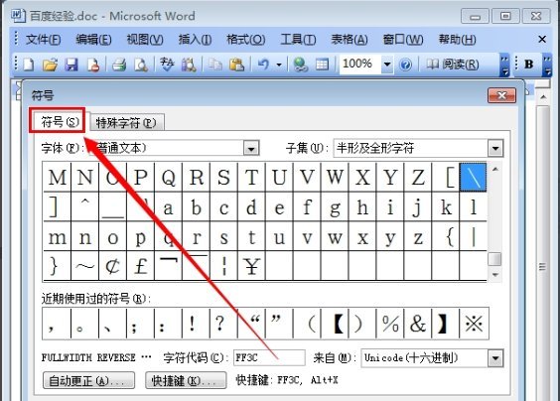Open the 格式(O) menu
Viewport: 560px width, 401px height.
pos(245,40)
